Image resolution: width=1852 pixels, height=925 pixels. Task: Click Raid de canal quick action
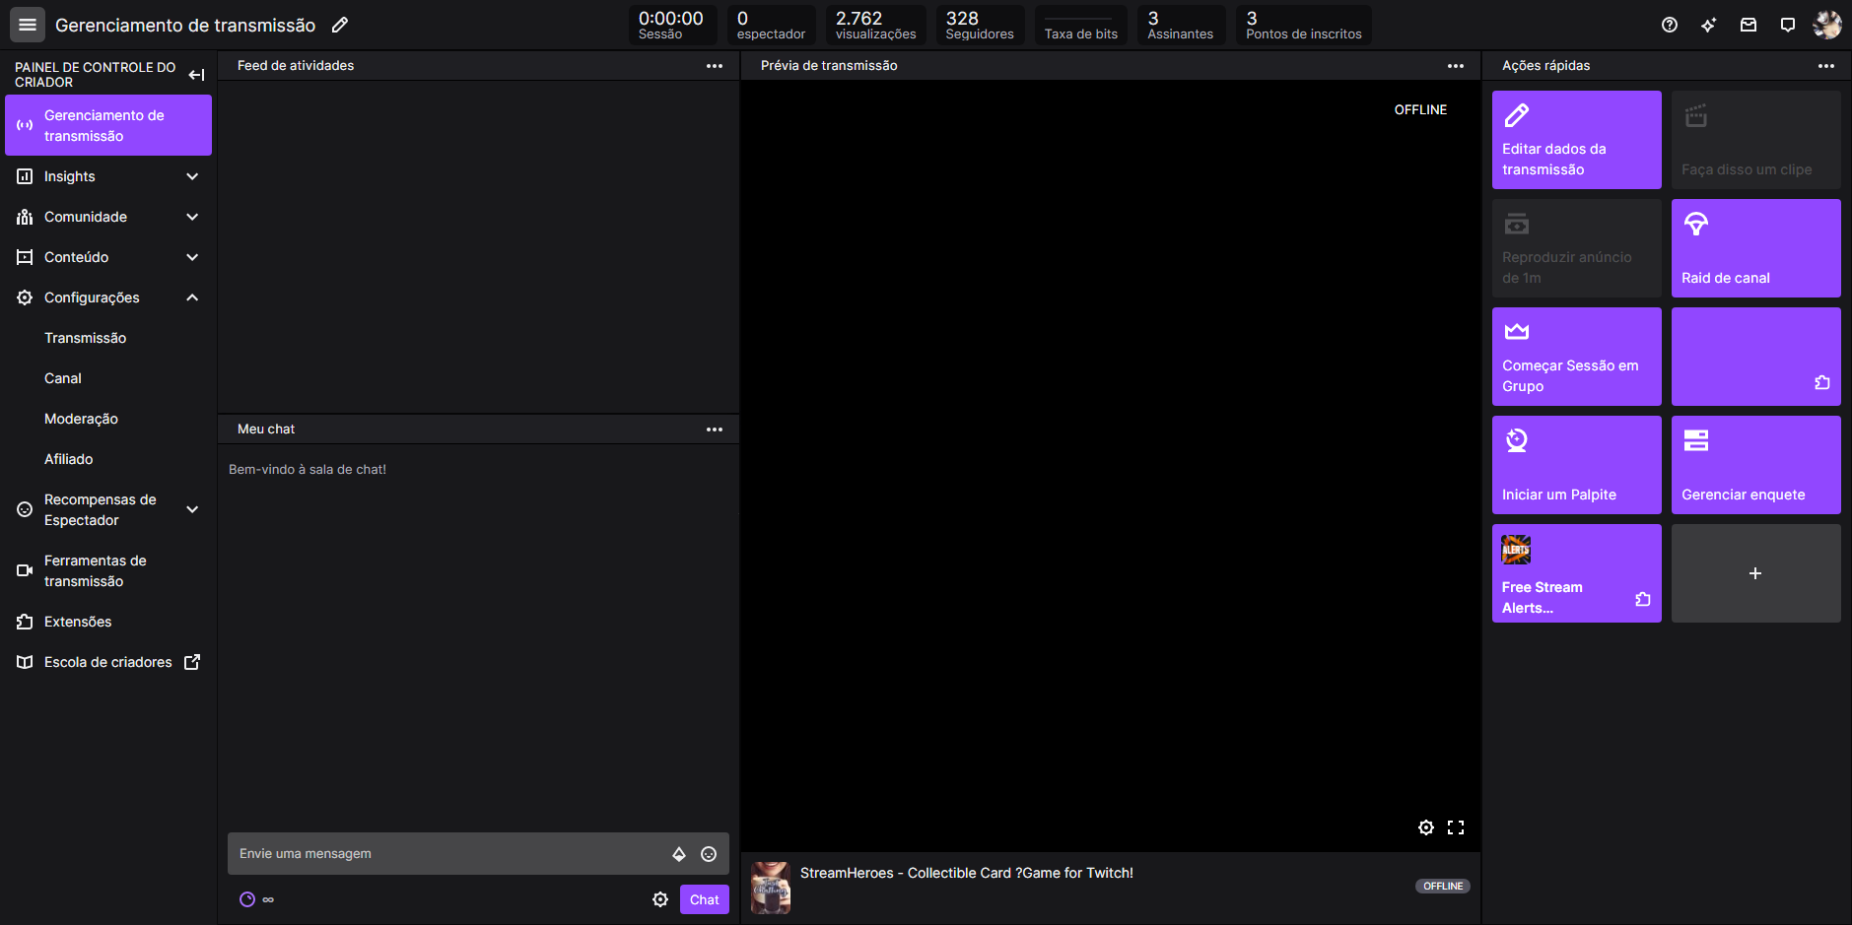[x=1754, y=248]
